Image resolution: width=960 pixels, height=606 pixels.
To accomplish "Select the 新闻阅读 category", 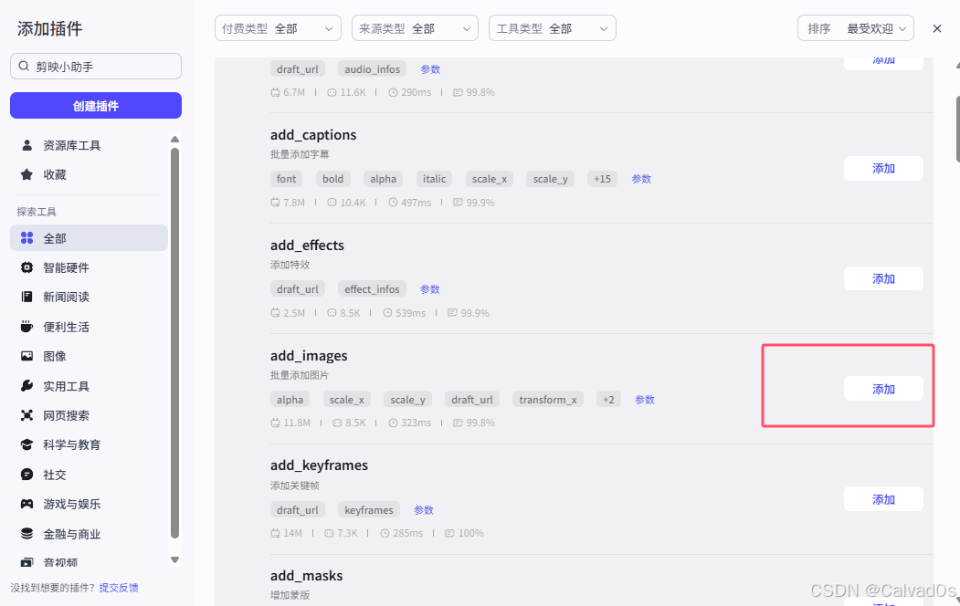I will [x=89, y=298].
